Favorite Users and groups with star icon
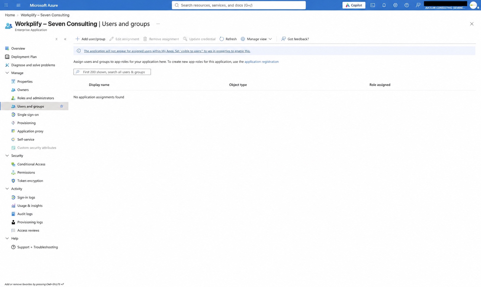This screenshot has height=287, width=481. coord(62,106)
